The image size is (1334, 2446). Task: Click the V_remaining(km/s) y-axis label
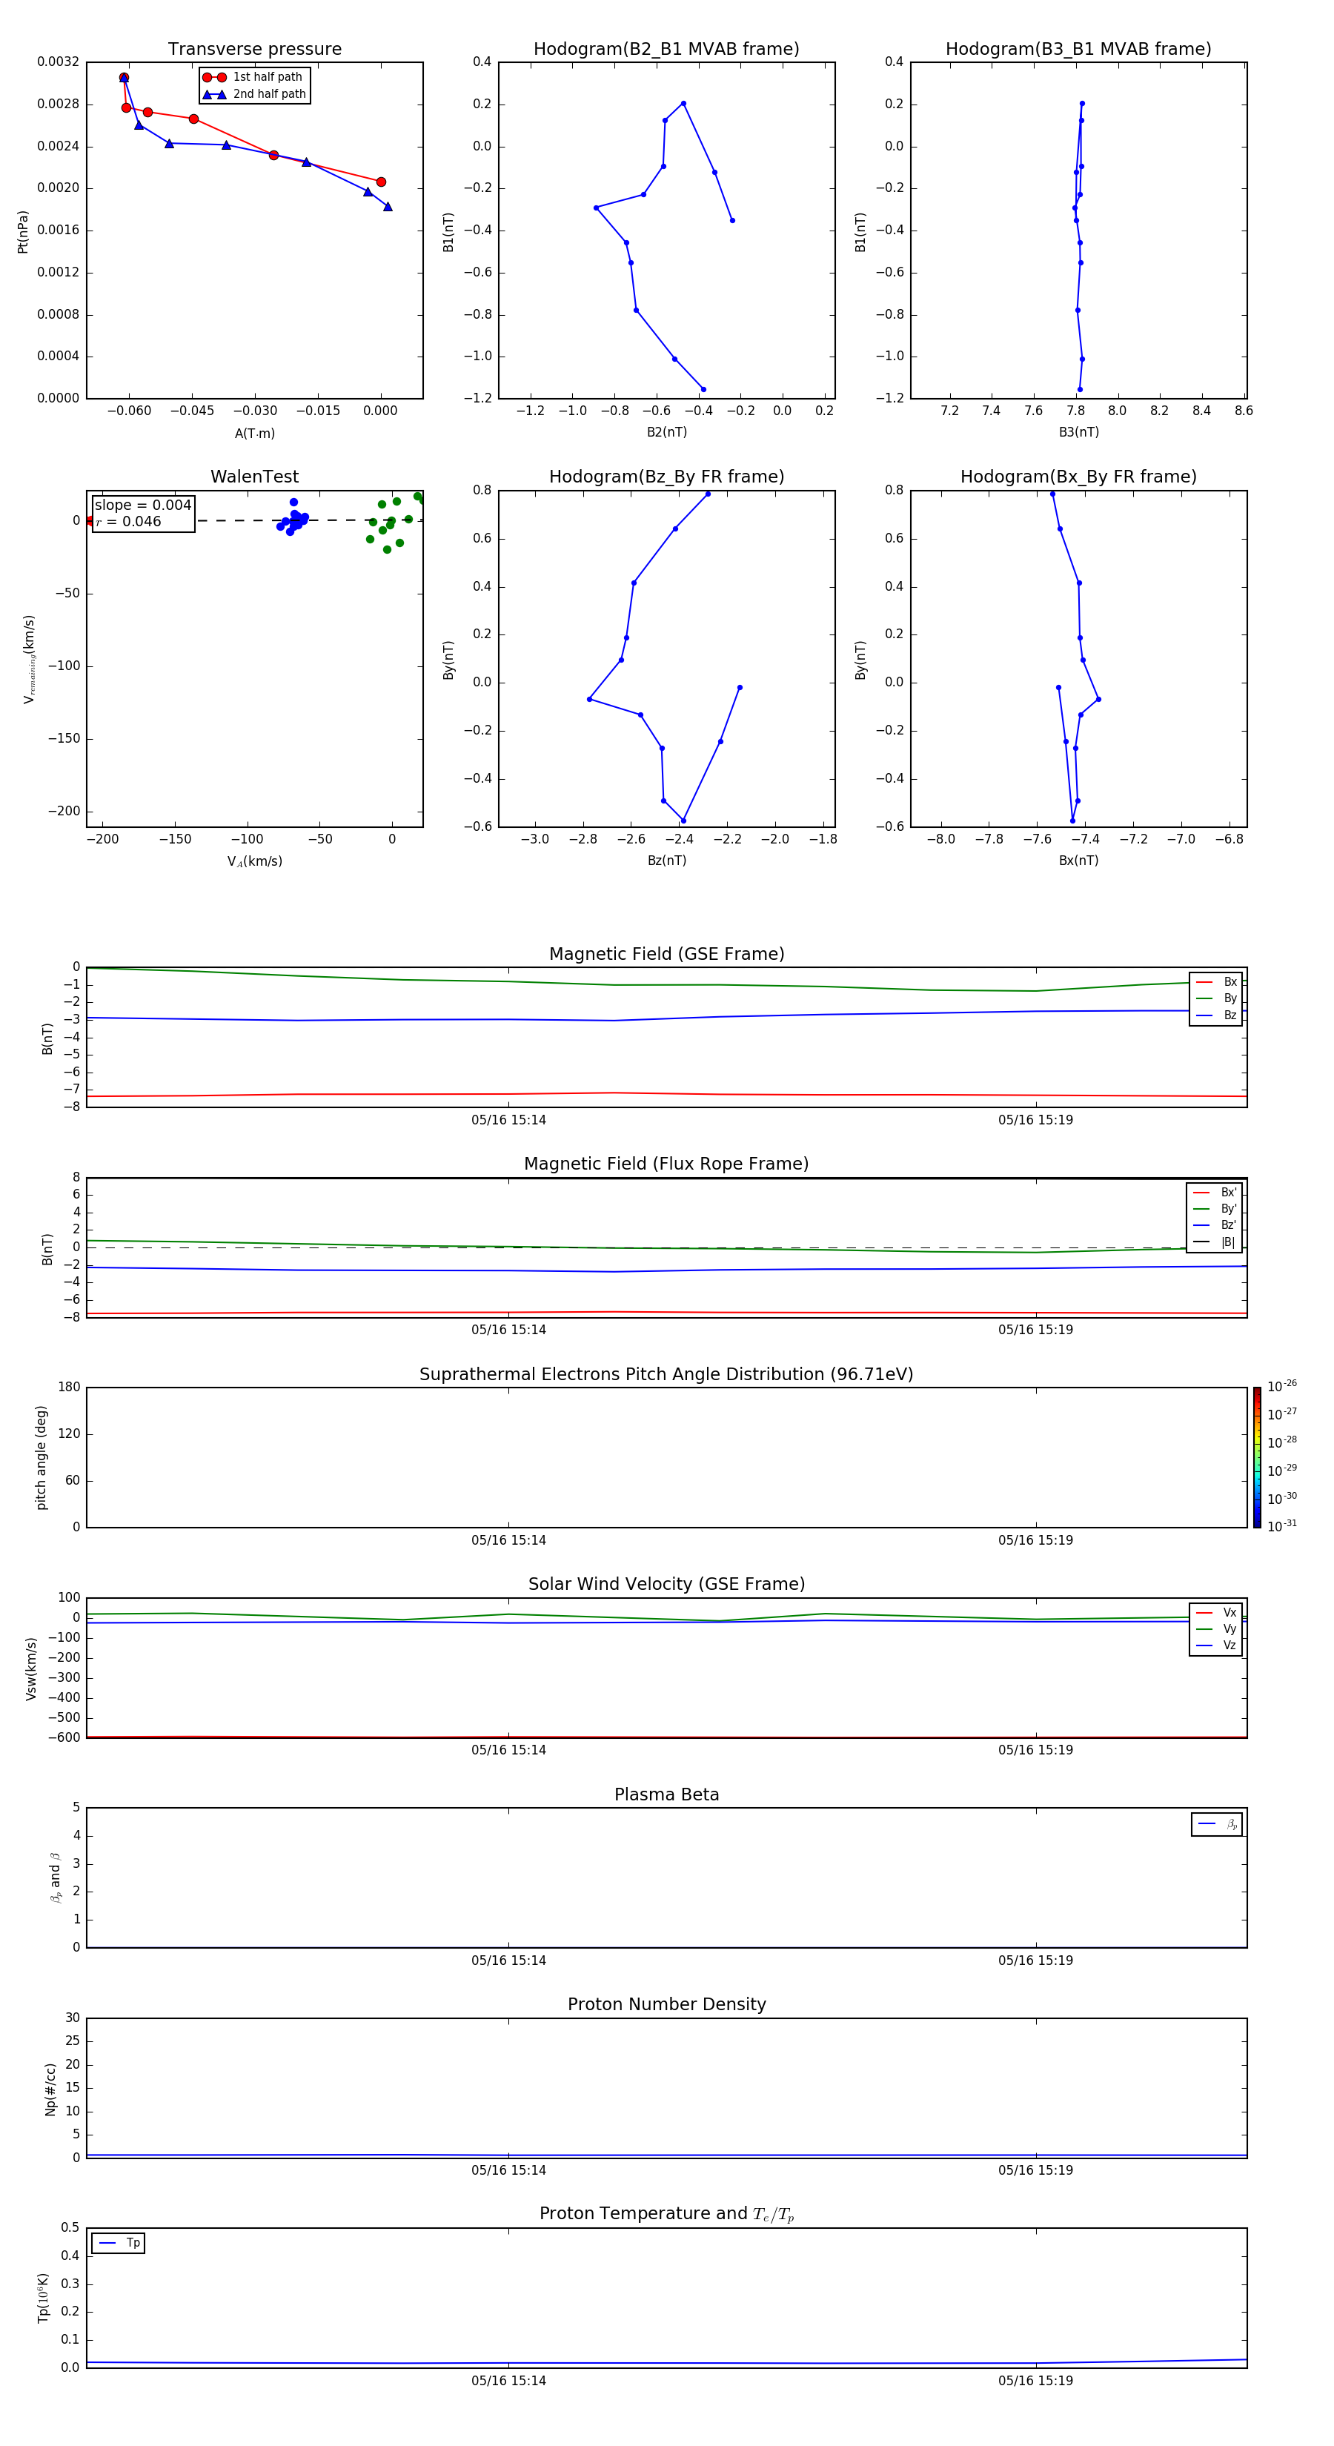coord(30,659)
